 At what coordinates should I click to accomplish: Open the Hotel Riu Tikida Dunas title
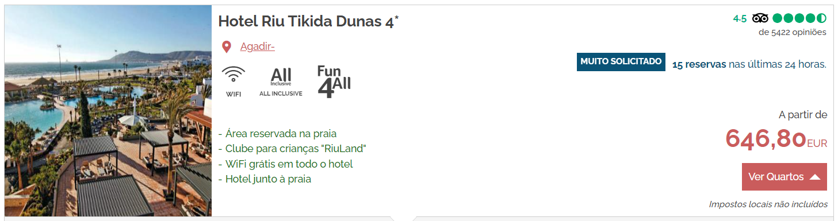tap(308, 22)
